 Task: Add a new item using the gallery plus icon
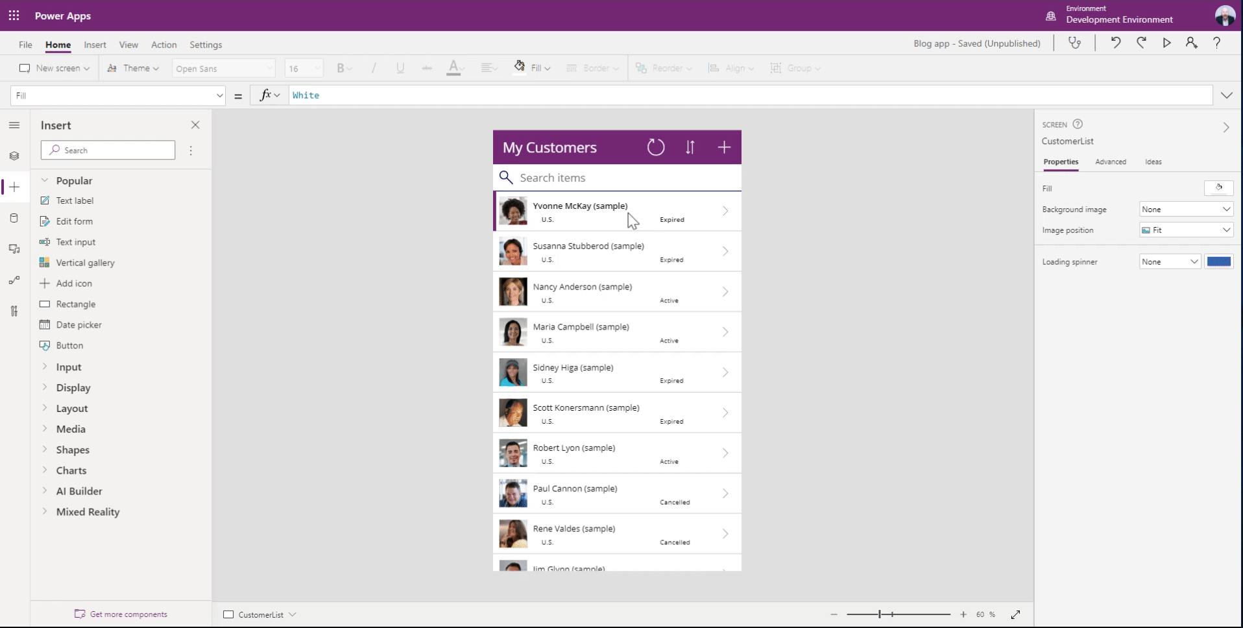click(x=723, y=147)
